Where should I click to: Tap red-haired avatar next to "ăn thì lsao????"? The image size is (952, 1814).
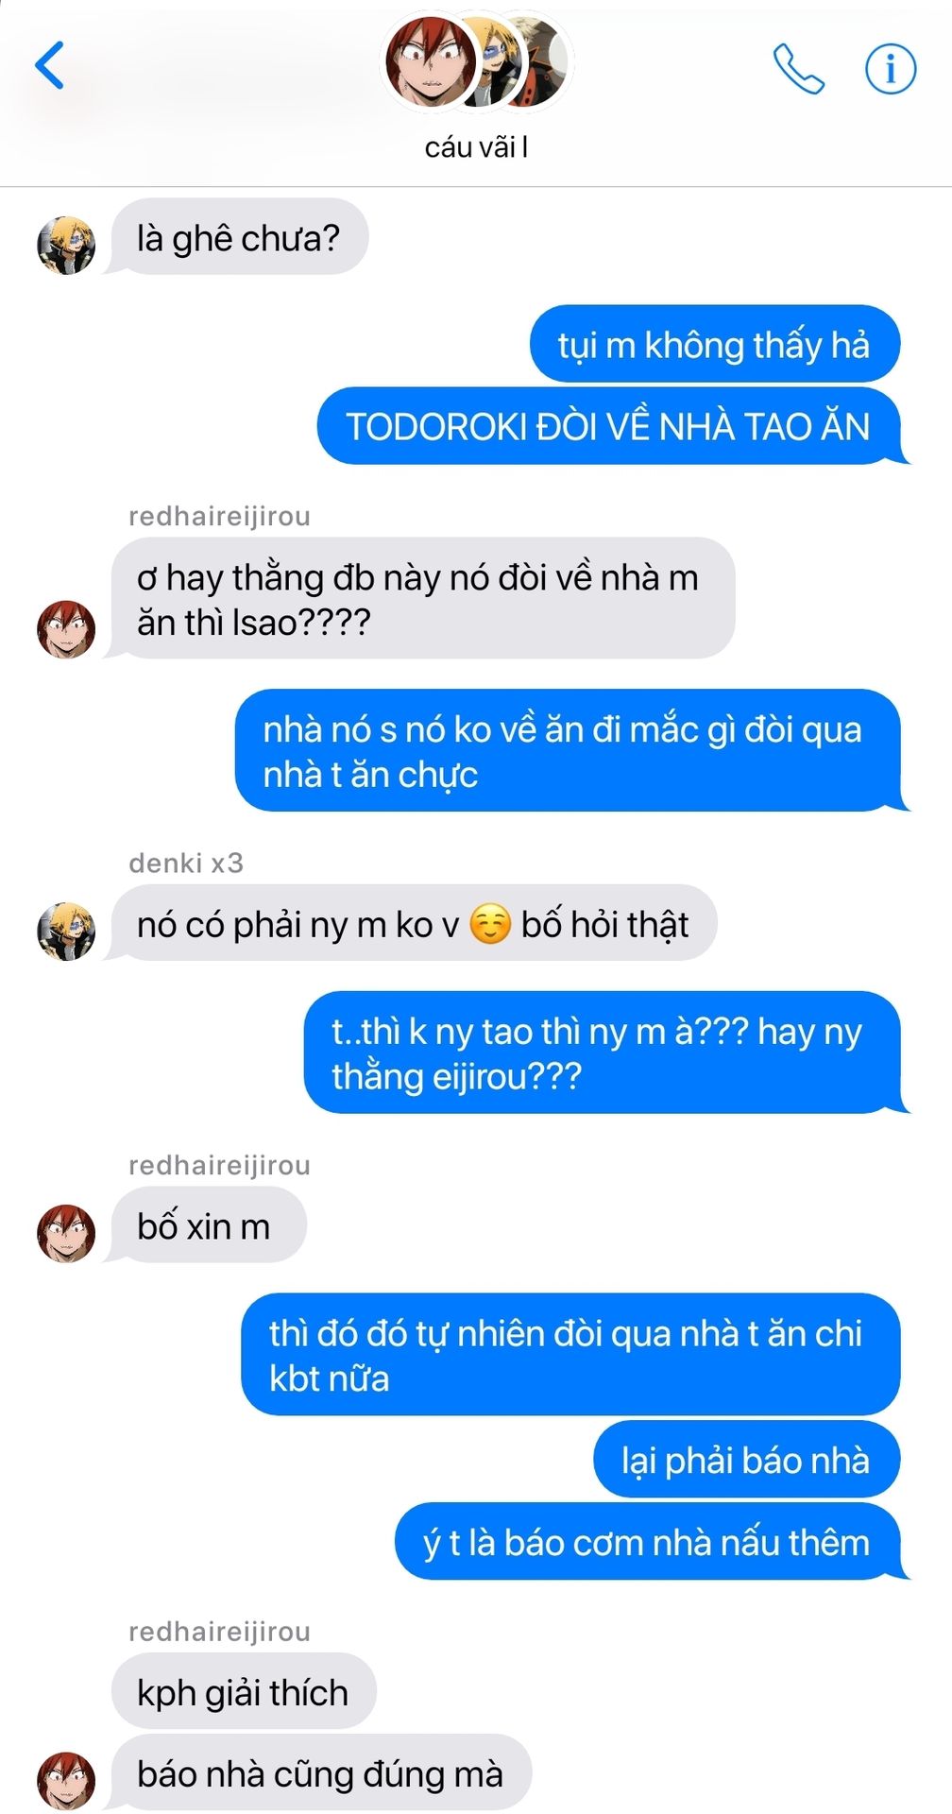[x=66, y=628]
